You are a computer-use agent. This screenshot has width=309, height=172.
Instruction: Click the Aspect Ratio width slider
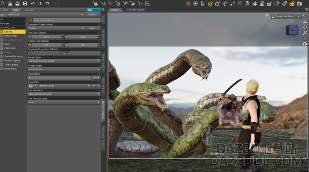pos(46,45)
